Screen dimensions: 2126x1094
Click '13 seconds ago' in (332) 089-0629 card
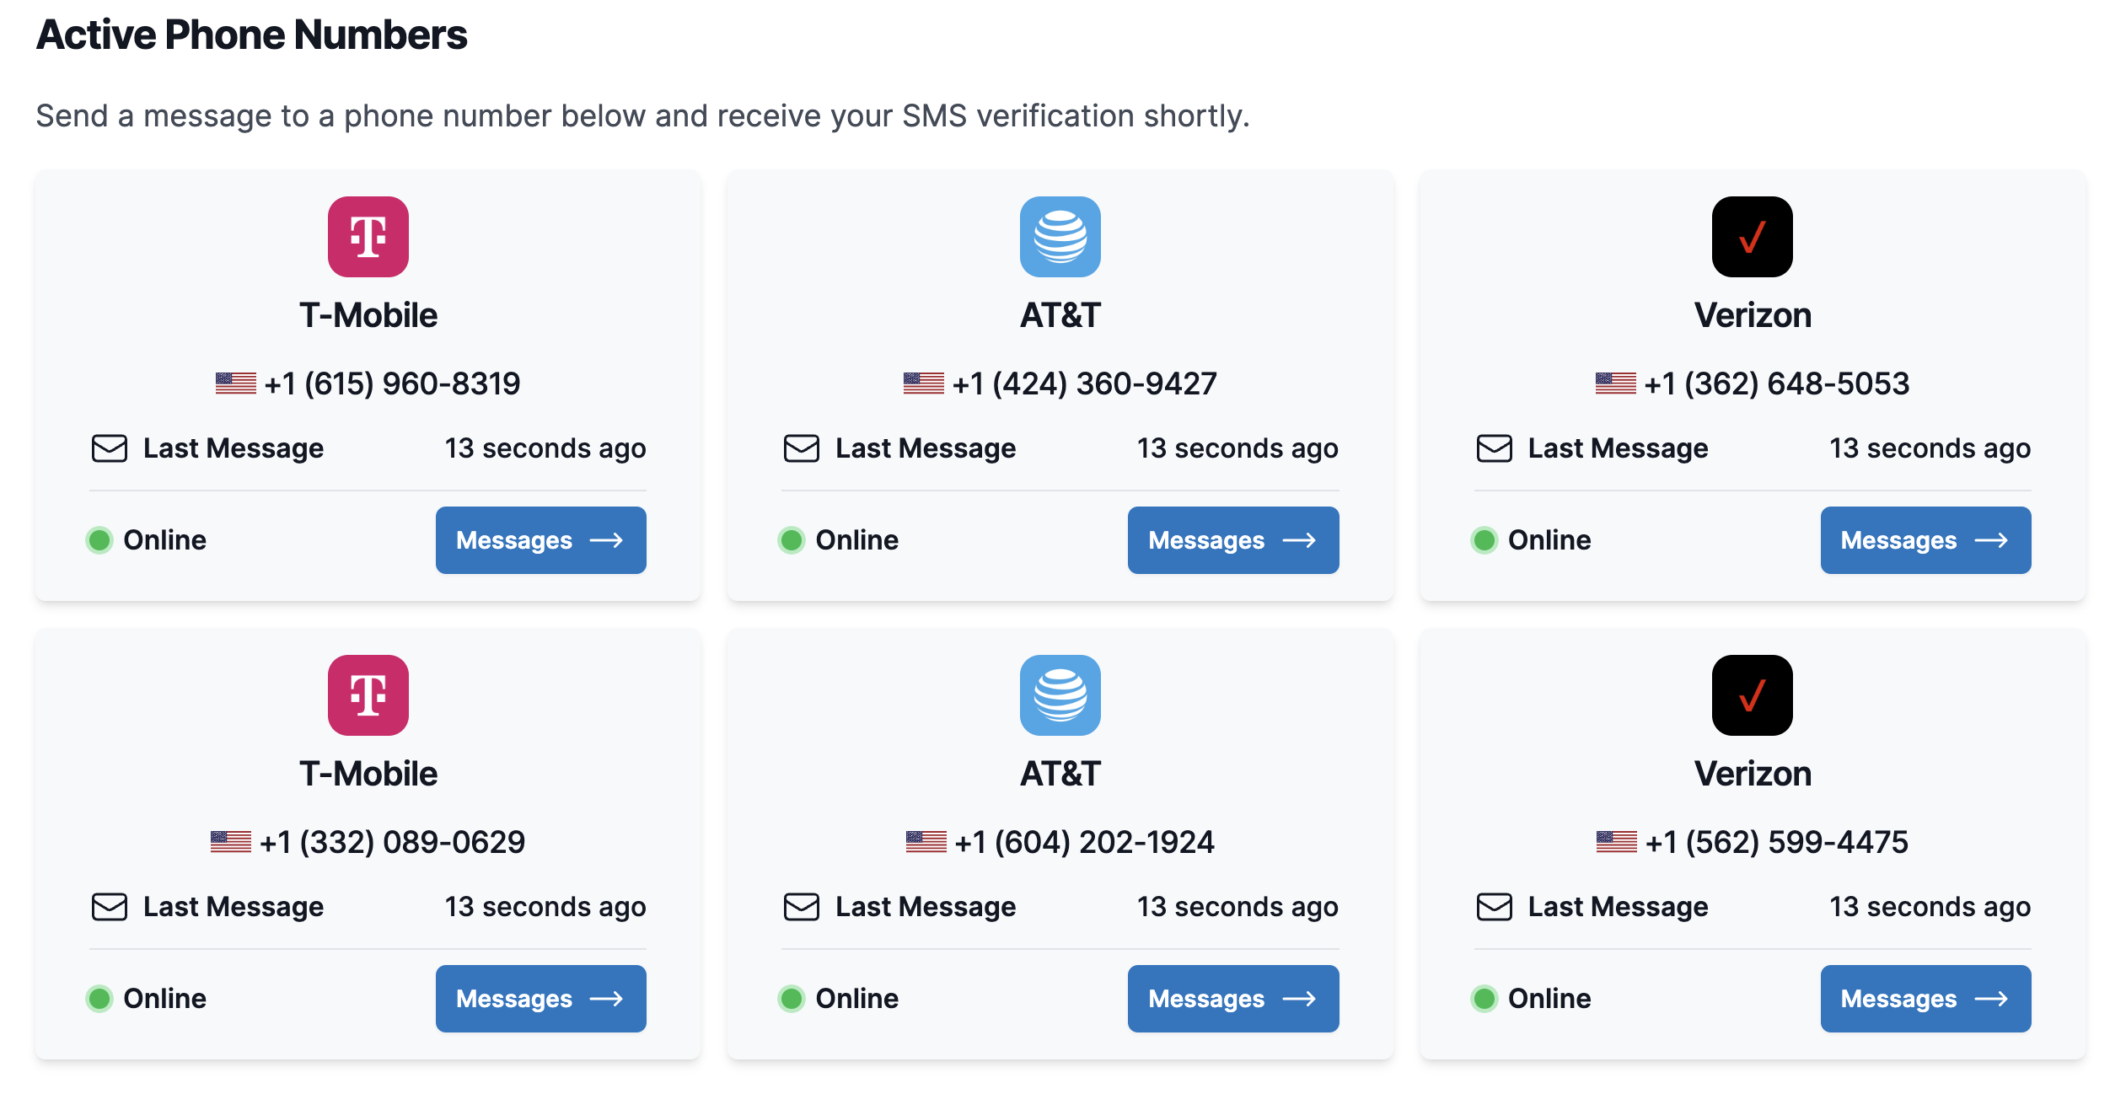pos(545,907)
